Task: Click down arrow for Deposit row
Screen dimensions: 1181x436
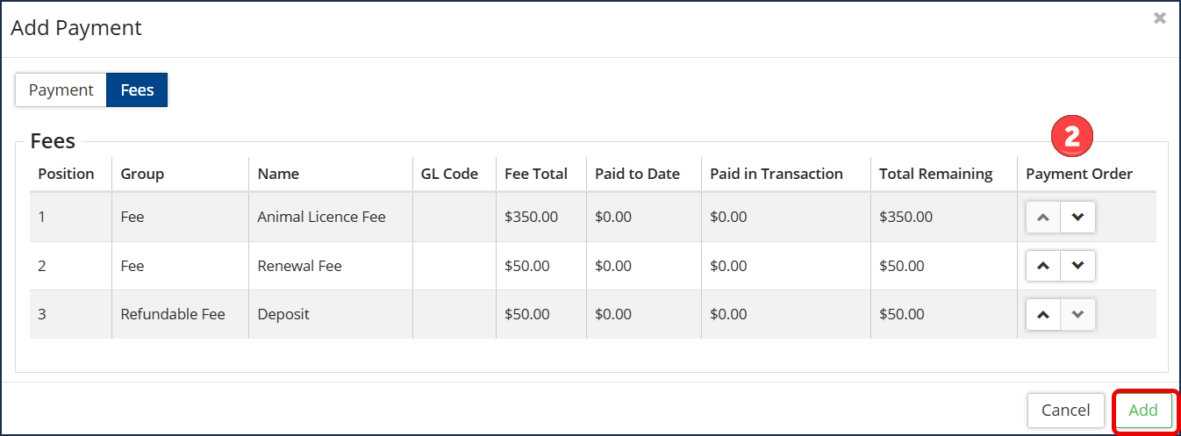Action: pos(1077,314)
